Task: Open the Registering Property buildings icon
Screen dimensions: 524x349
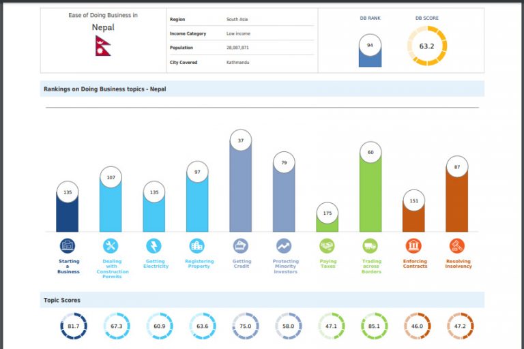Action: click(x=197, y=246)
